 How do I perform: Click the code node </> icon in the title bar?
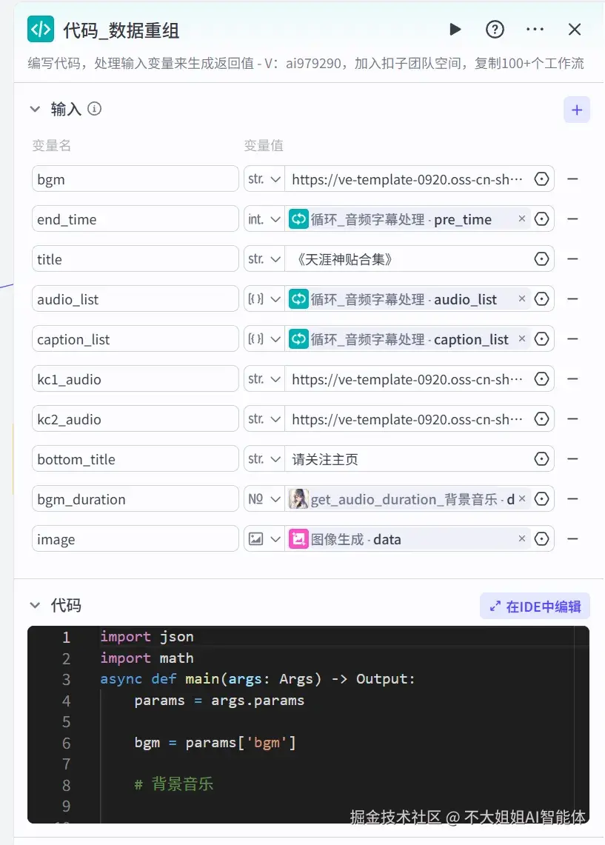pos(41,29)
